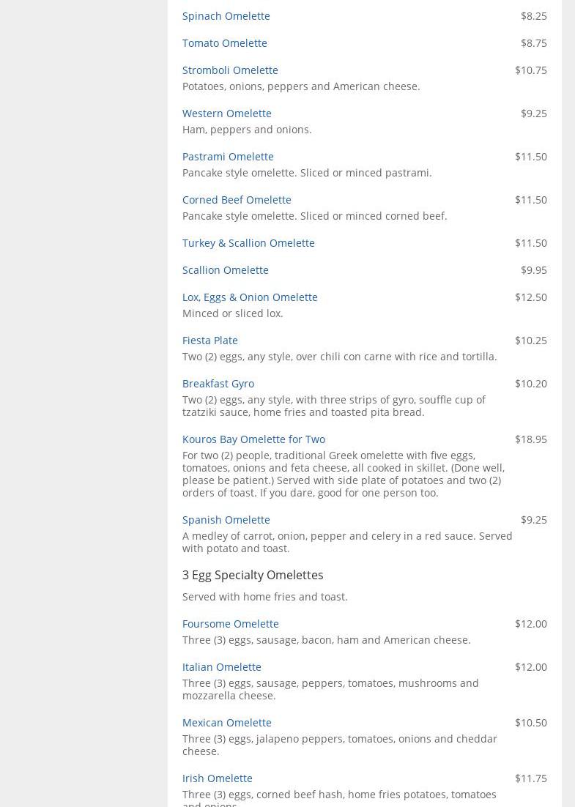Select the Fiesta Plate item
Screen dimensions: 575x807
pos(209,340)
